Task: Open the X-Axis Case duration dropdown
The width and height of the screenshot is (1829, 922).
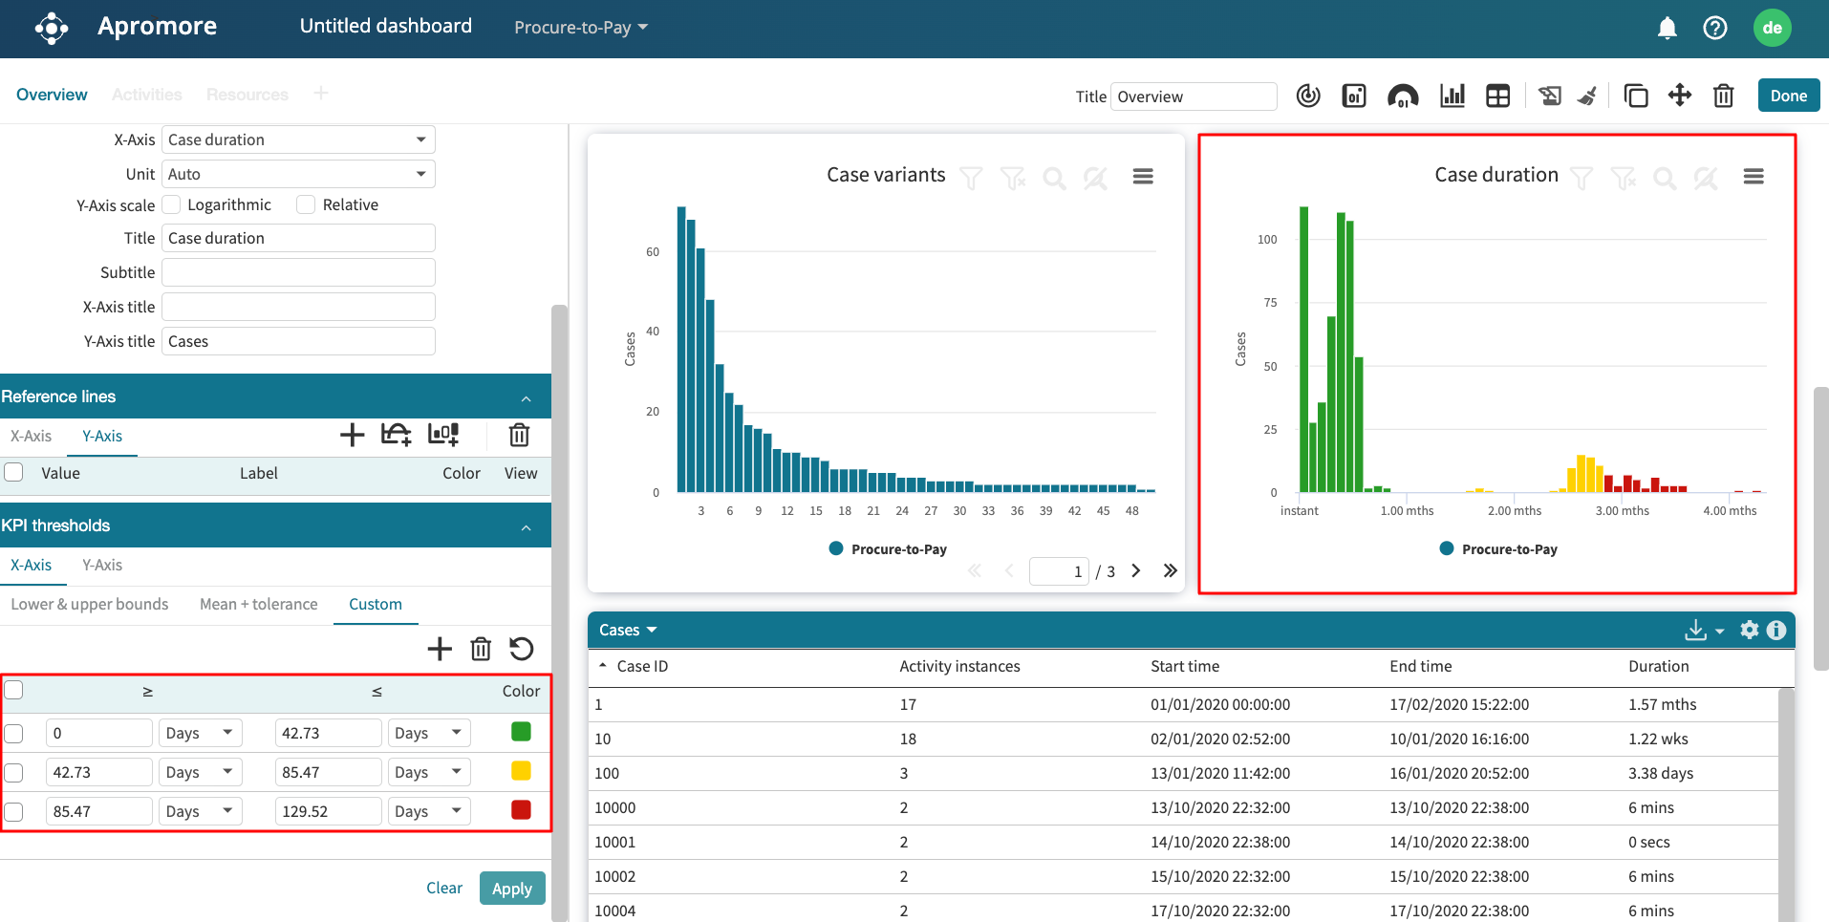Action: (x=298, y=139)
